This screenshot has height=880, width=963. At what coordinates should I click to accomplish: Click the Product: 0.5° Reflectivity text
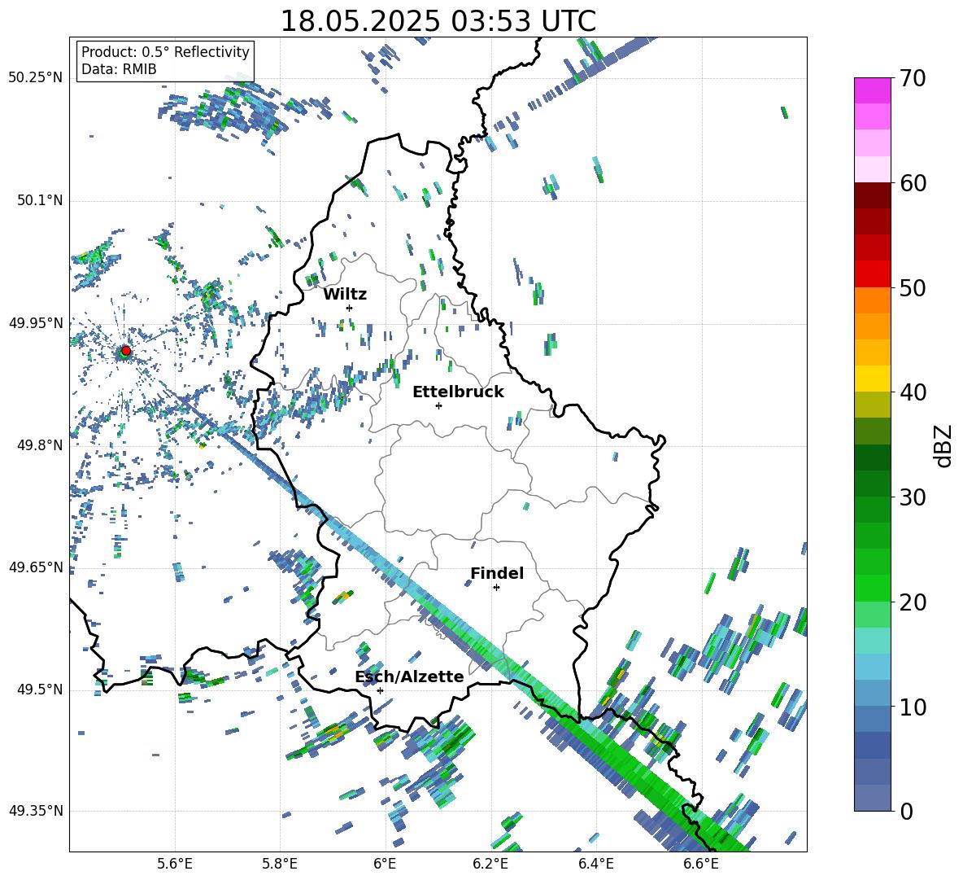click(x=165, y=51)
